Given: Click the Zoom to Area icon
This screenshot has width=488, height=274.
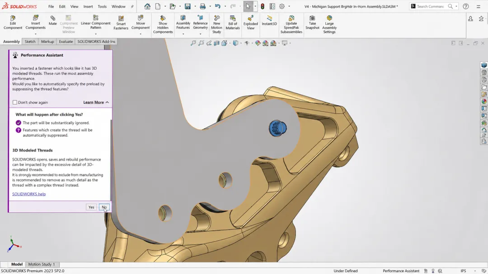Looking at the screenshot, I should coord(201,43).
